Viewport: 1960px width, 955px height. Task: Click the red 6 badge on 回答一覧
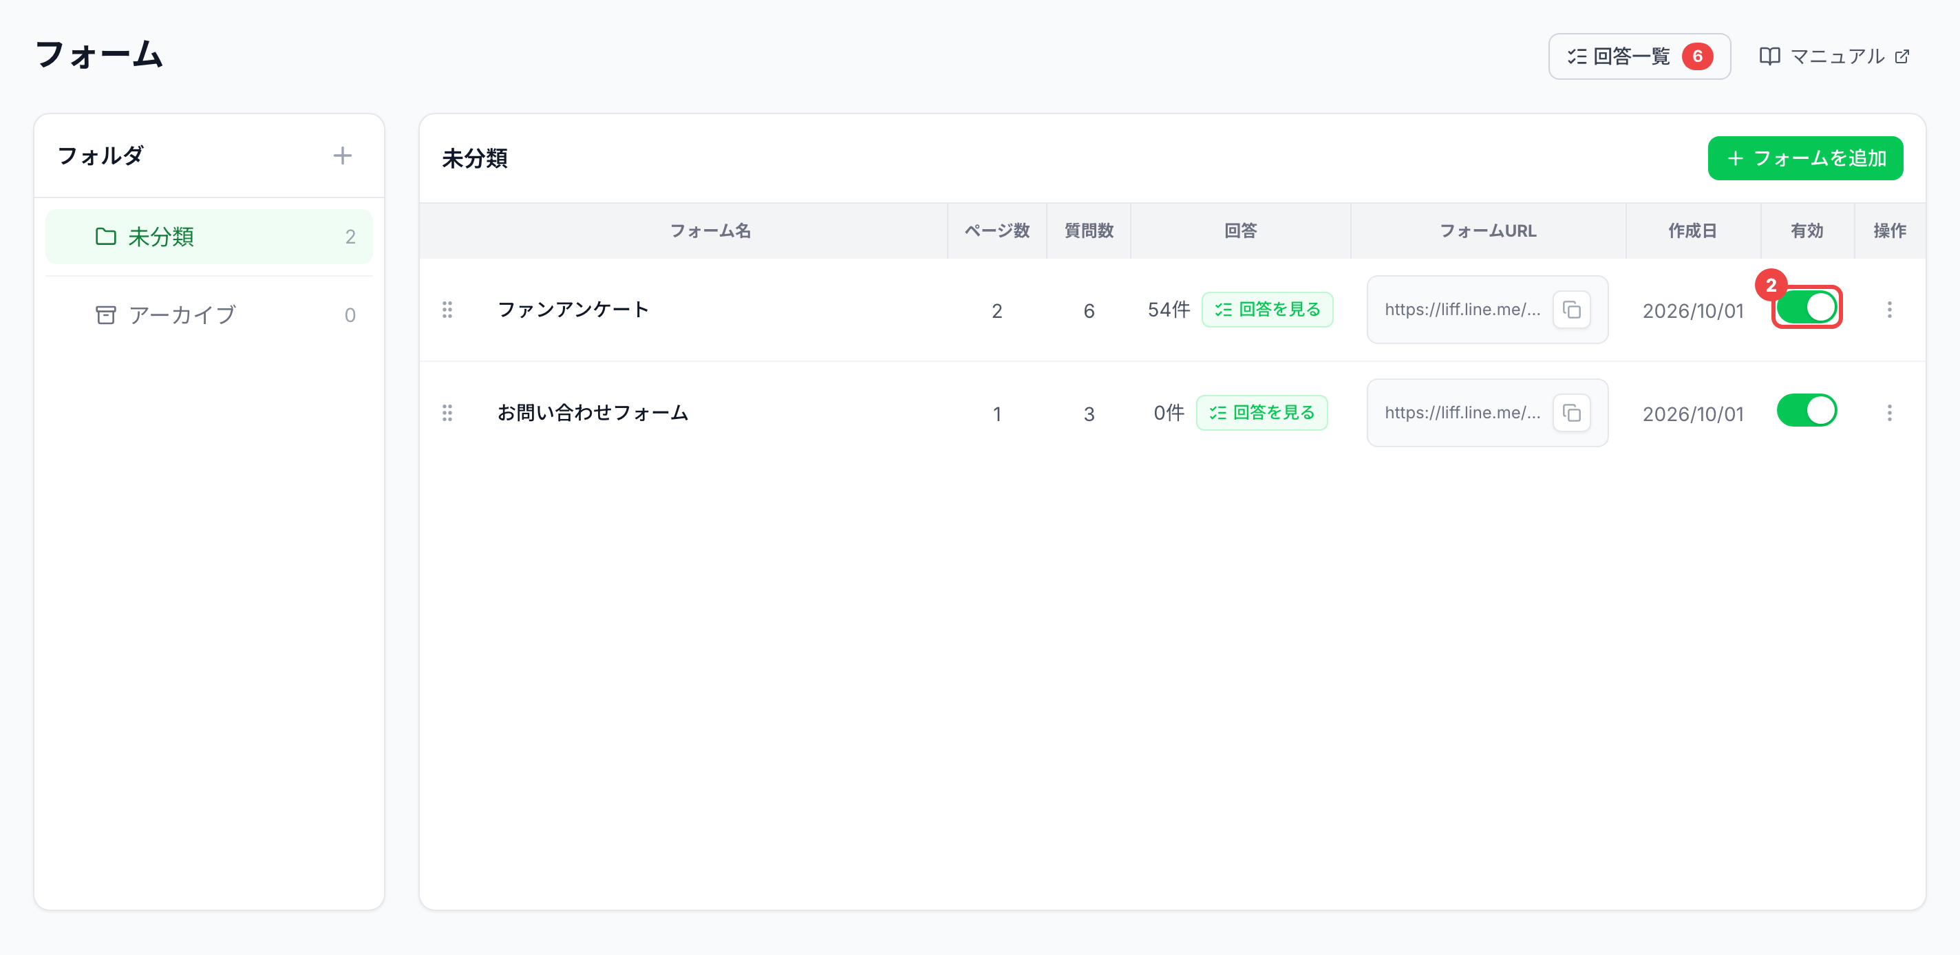[1696, 56]
